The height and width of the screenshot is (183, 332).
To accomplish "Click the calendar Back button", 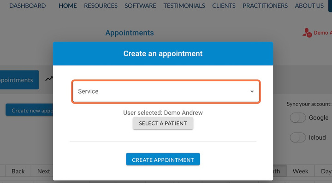I will 18,171.
